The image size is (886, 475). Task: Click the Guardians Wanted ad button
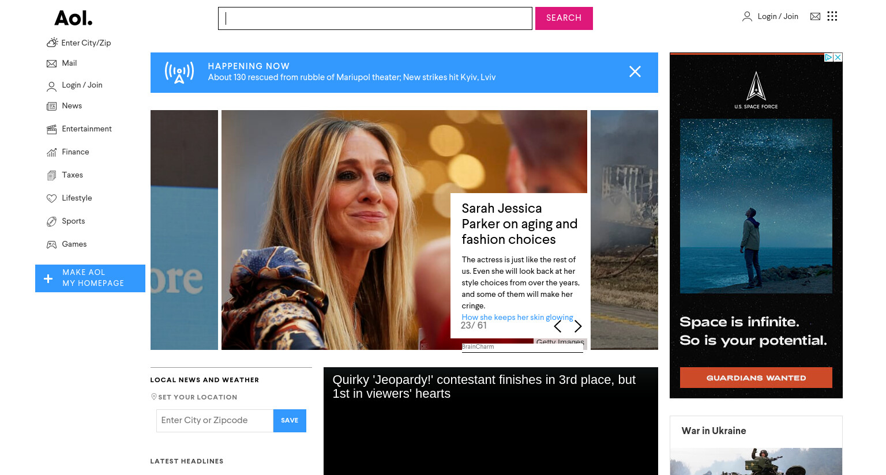(756, 378)
